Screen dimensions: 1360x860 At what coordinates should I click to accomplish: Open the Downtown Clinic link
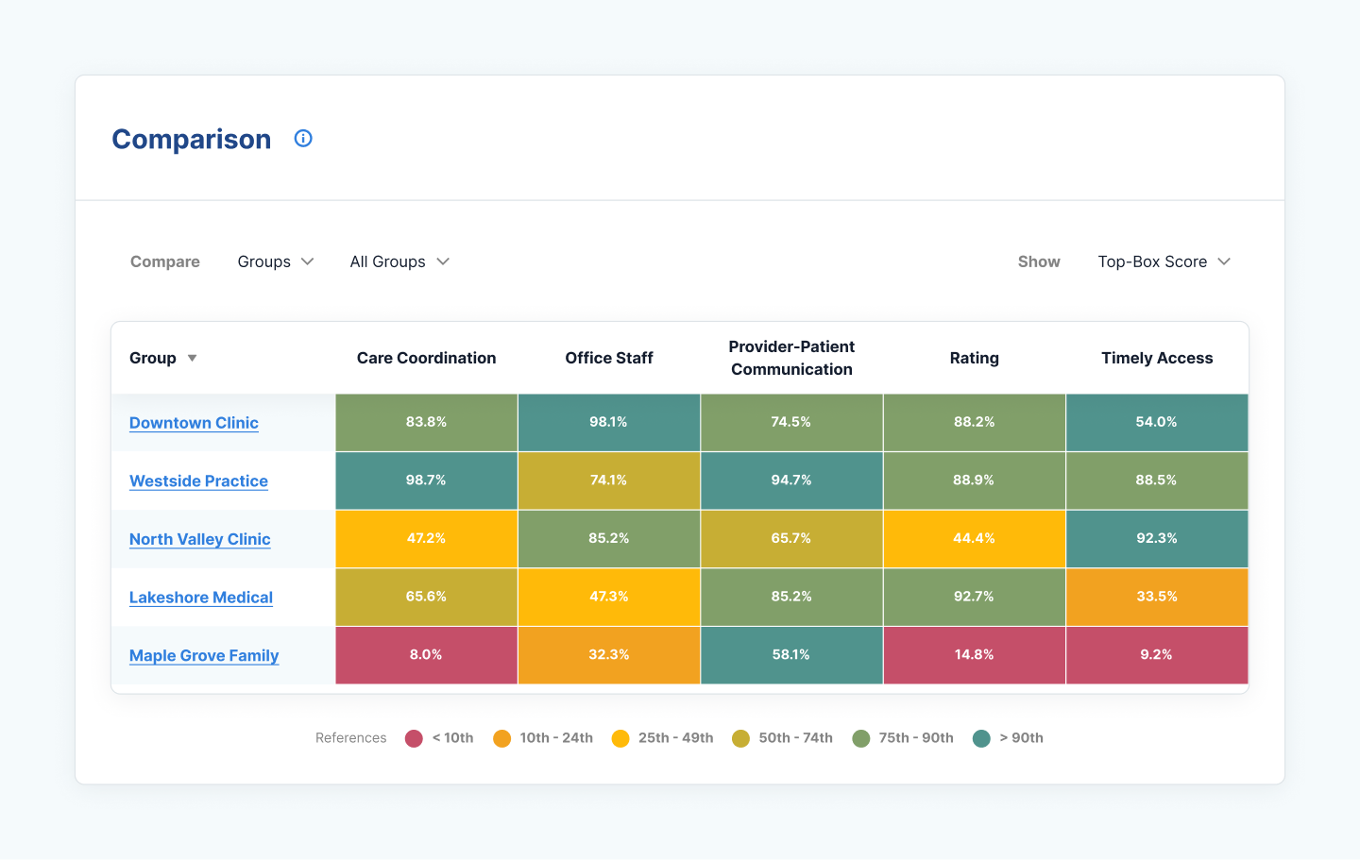194,423
